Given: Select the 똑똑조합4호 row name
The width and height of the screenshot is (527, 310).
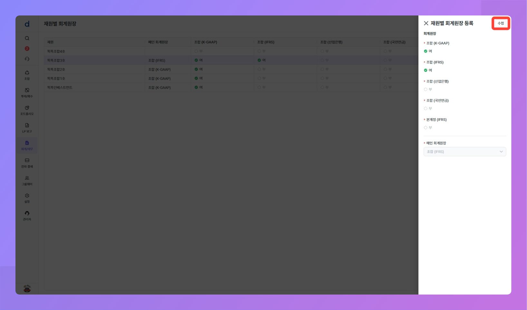Looking at the screenshot, I should click(x=56, y=51).
